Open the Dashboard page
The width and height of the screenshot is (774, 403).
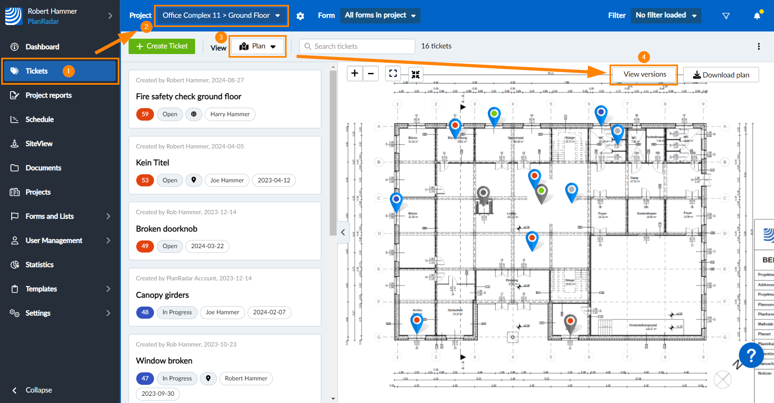(42, 47)
